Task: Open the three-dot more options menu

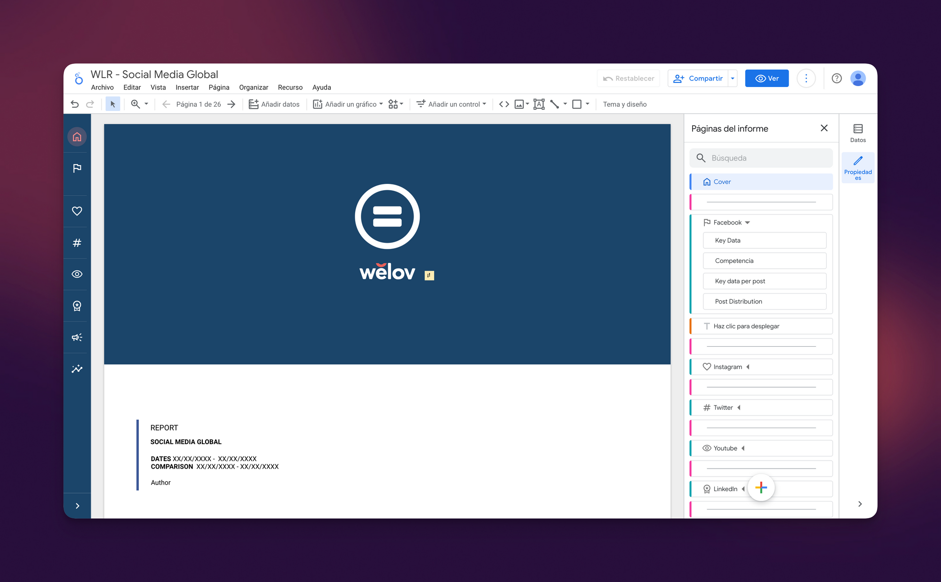Action: tap(806, 79)
